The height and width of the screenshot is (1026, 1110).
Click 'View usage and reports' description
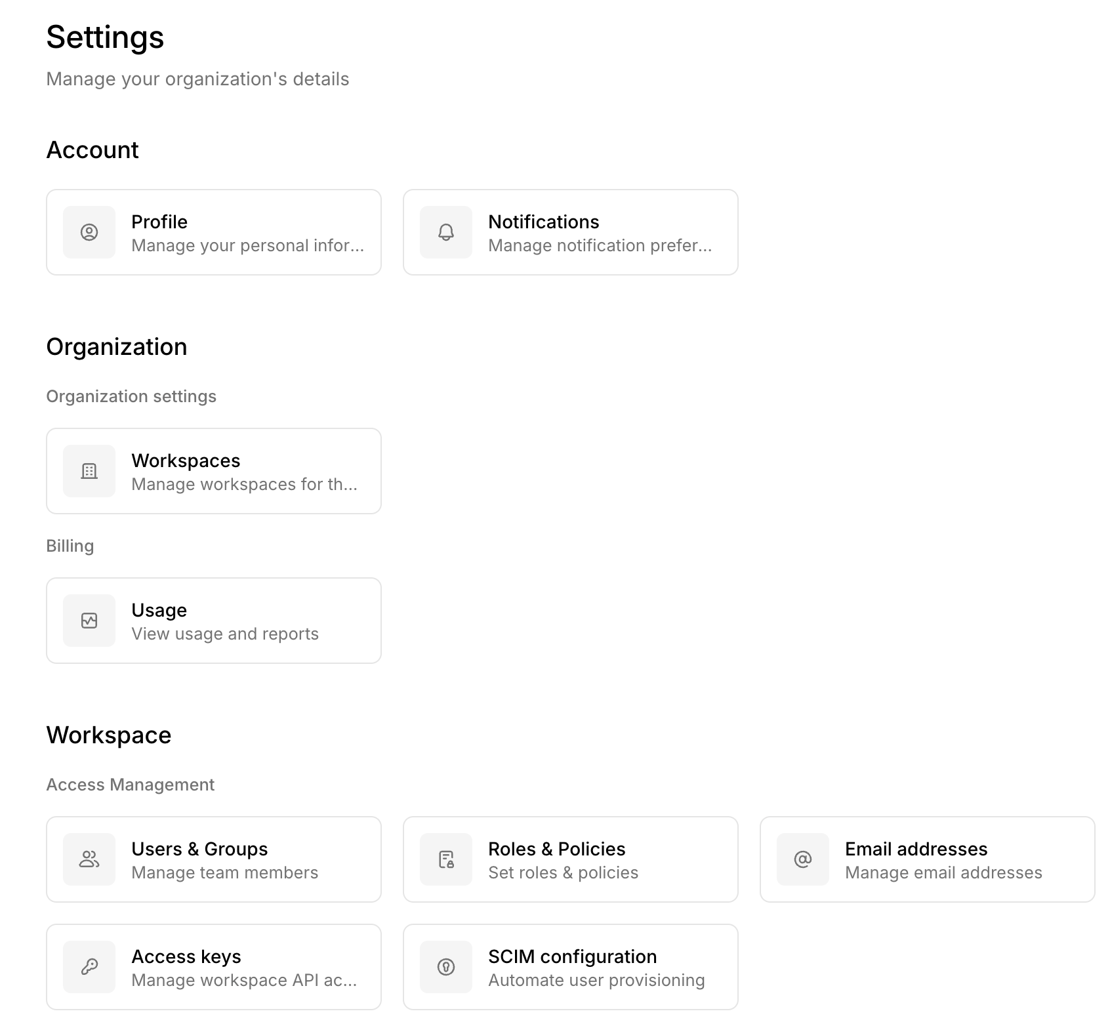click(x=225, y=634)
